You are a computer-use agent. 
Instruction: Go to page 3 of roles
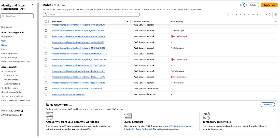coord(240,15)
